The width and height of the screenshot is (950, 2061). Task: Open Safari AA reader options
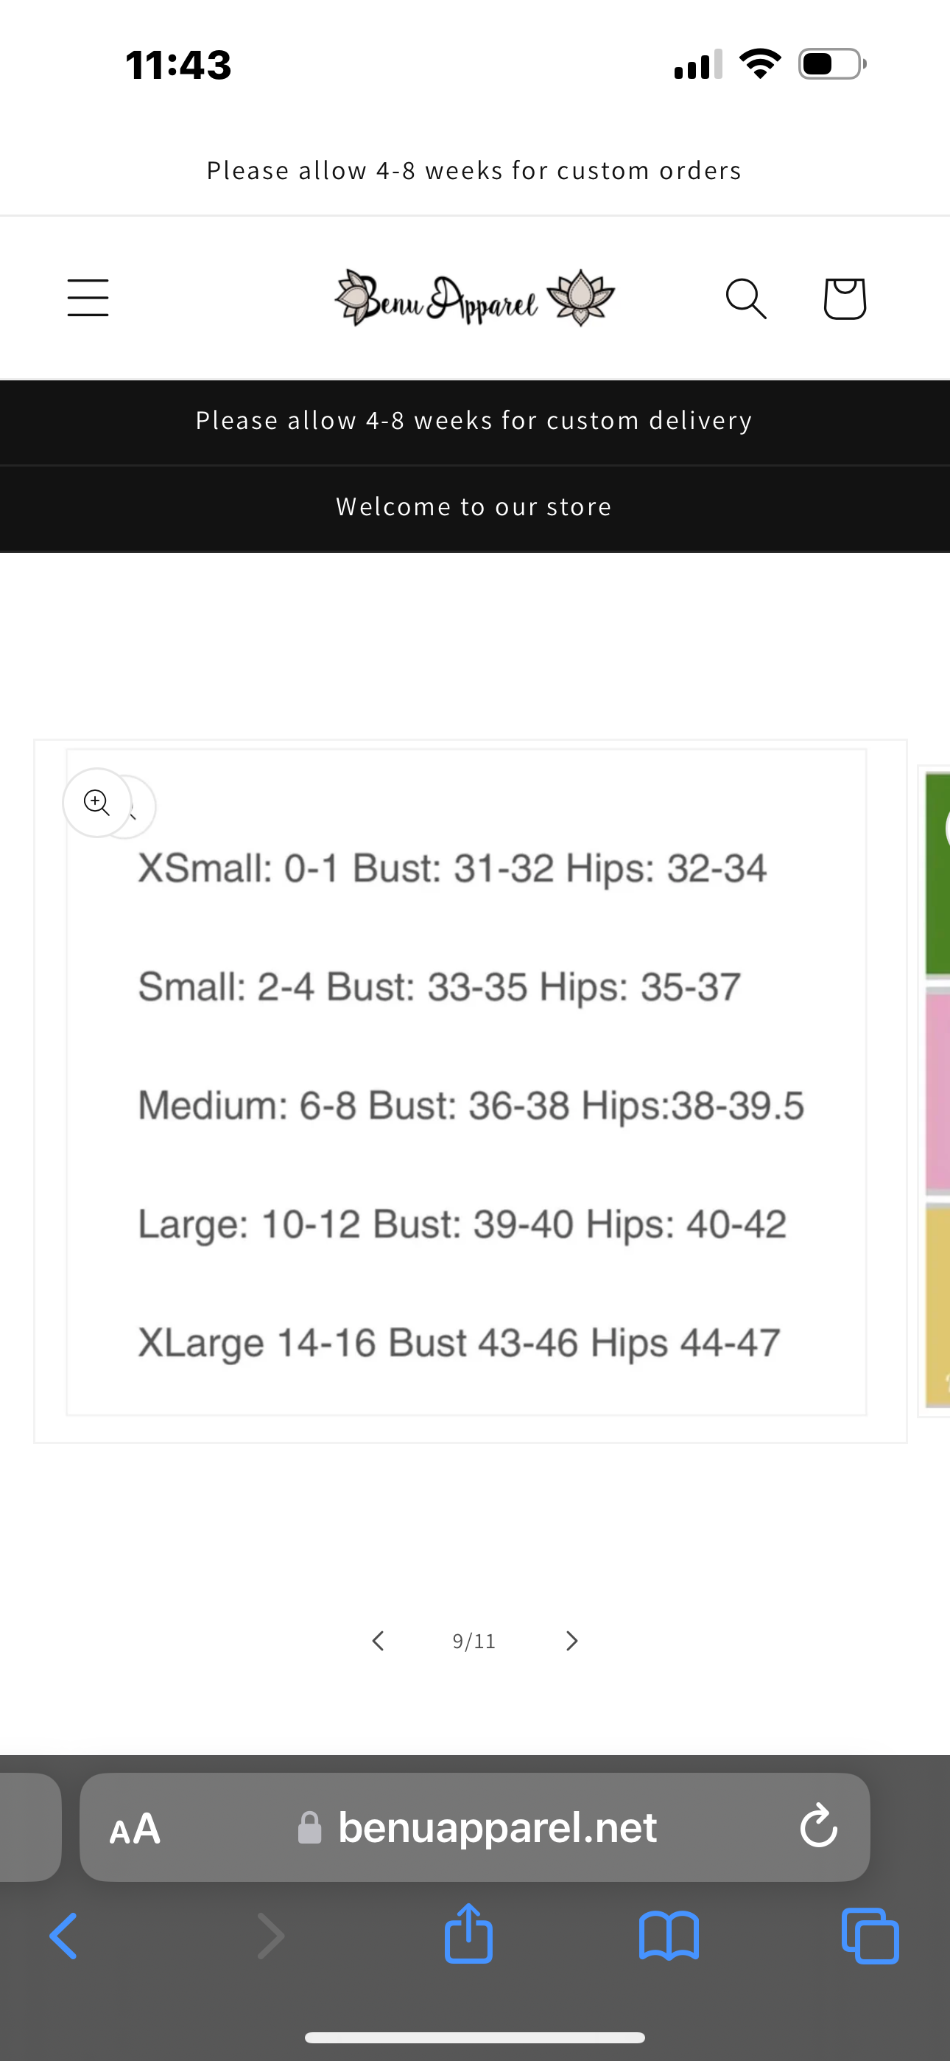point(136,1828)
